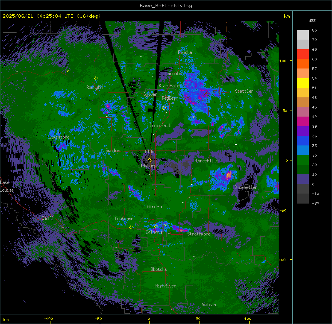The image size is (332, 324).
Task: Click the yellow diamond marker below Cochrane
Action: (x=131, y=227)
